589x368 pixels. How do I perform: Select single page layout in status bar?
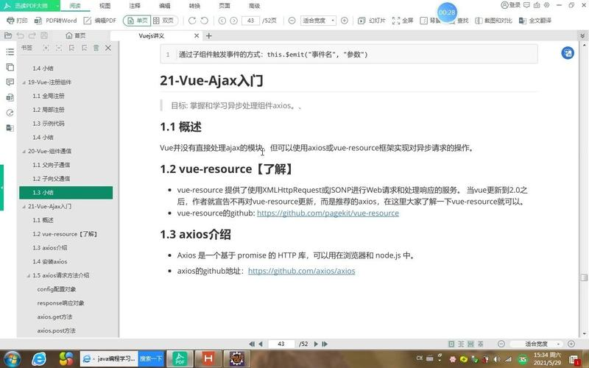click(451, 344)
